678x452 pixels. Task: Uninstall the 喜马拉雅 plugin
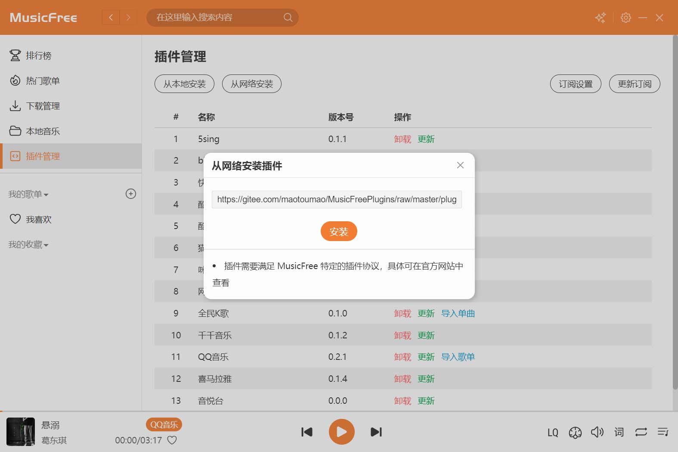click(x=402, y=379)
